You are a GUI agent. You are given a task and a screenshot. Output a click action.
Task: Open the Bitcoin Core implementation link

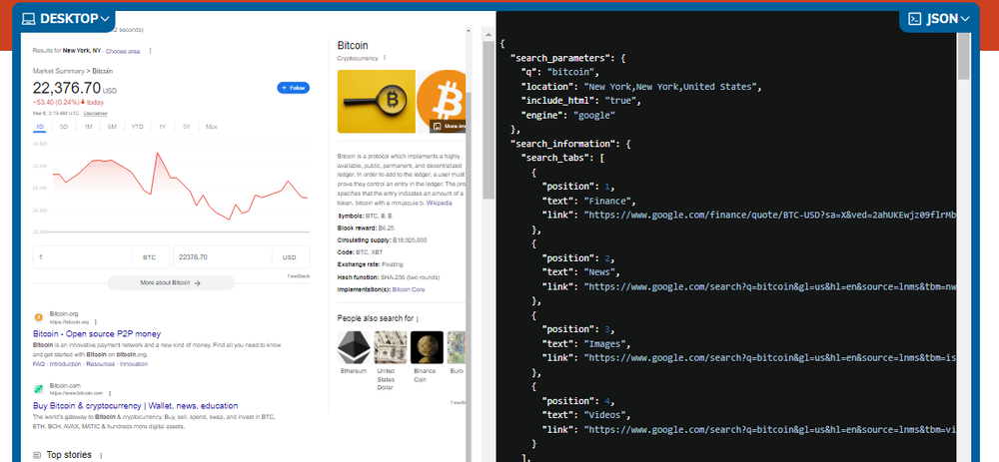click(409, 289)
